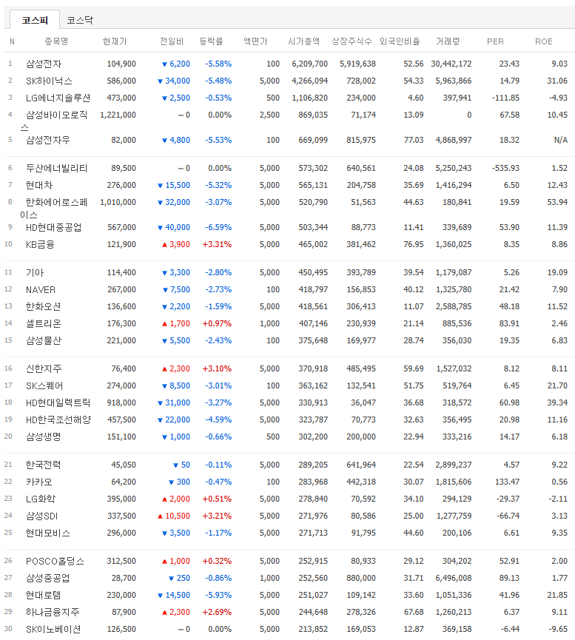Open the HD한국조선해양 stock link
This screenshot has height=640, width=575.
58,420
